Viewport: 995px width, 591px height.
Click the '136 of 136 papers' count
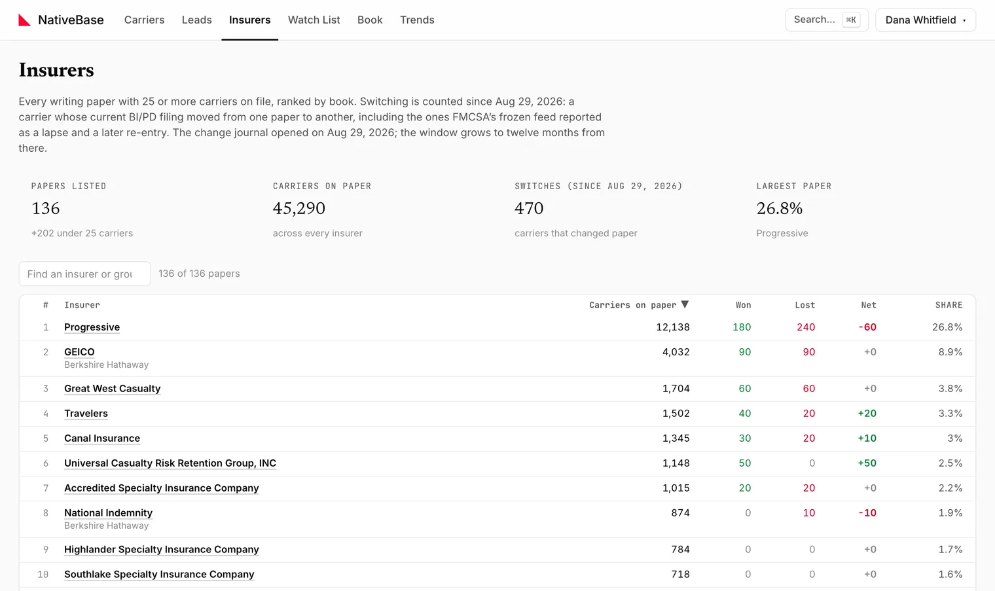(x=199, y=274)
